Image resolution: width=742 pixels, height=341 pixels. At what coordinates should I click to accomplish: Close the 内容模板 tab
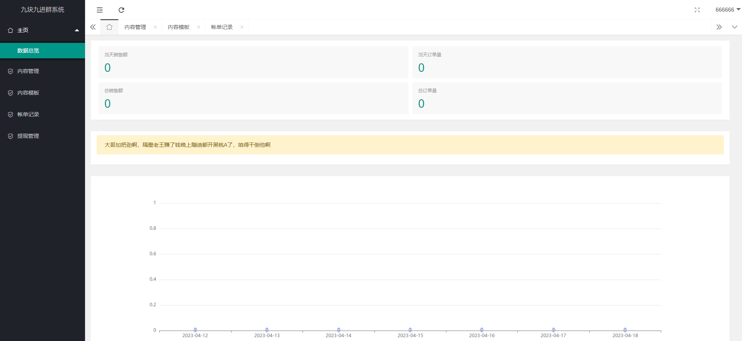[x=199, y=27]
